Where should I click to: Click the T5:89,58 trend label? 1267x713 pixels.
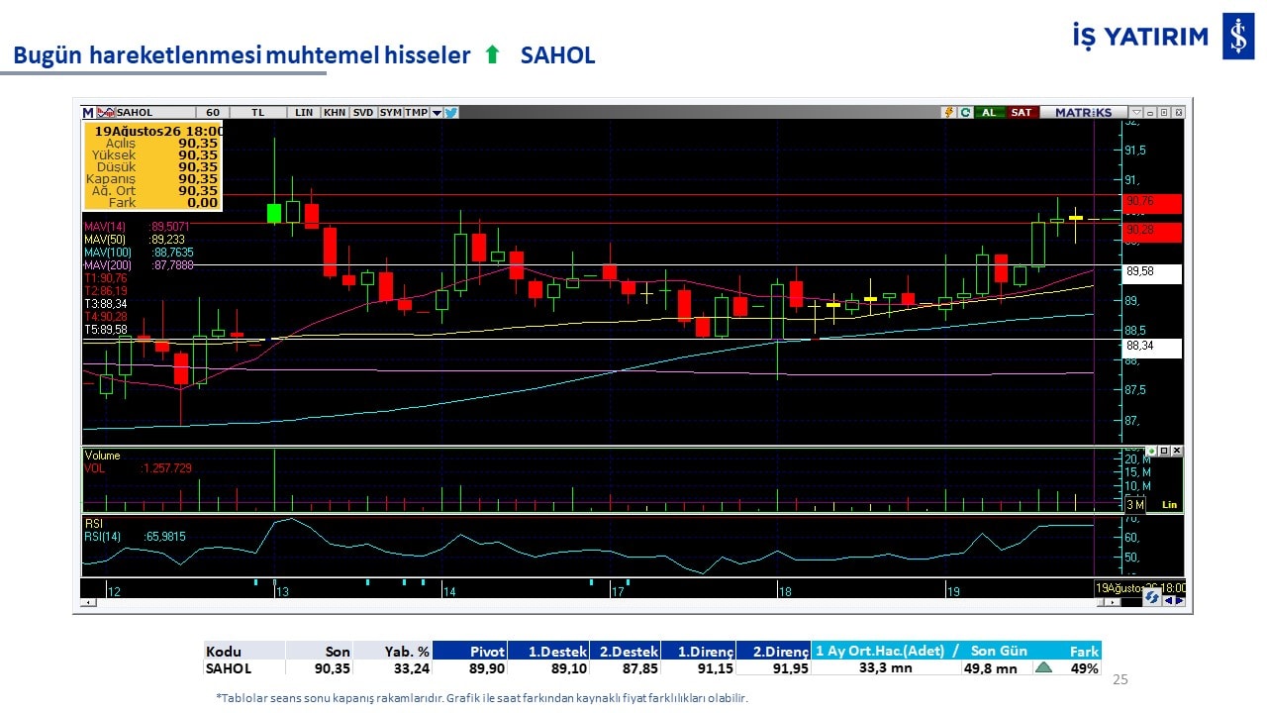105,329
